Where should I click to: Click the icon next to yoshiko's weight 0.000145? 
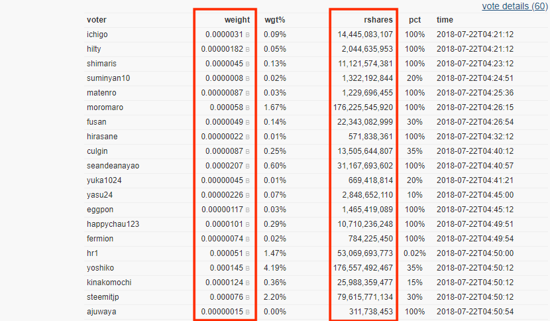pos(248,269)
